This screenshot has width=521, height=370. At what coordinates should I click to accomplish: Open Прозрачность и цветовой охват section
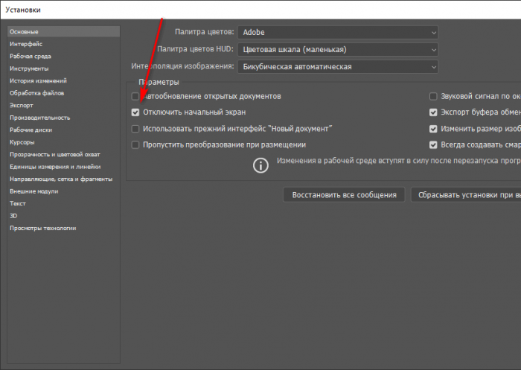tap(54, 154)
